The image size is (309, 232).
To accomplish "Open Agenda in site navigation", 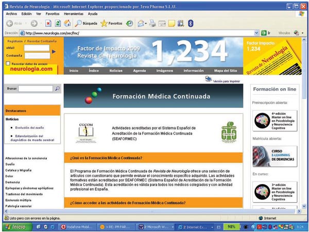I will click(x=140, y=71).
